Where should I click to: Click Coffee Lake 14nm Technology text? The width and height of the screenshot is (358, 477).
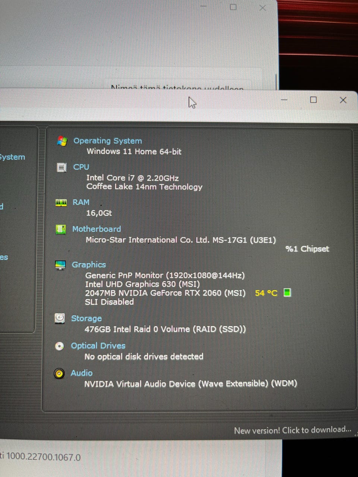[x=144, y=187]
